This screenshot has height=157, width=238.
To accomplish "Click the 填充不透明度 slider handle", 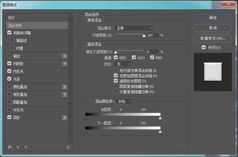I will 116,52.
